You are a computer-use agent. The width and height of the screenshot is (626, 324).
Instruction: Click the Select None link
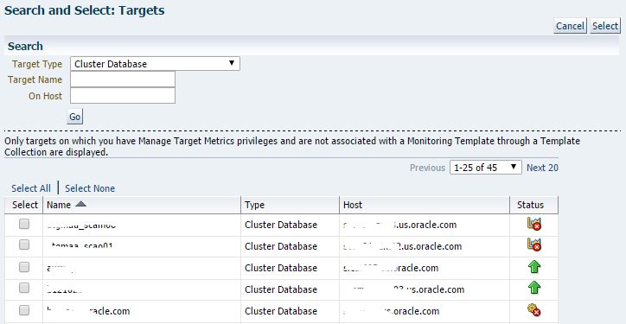[90, 188]
